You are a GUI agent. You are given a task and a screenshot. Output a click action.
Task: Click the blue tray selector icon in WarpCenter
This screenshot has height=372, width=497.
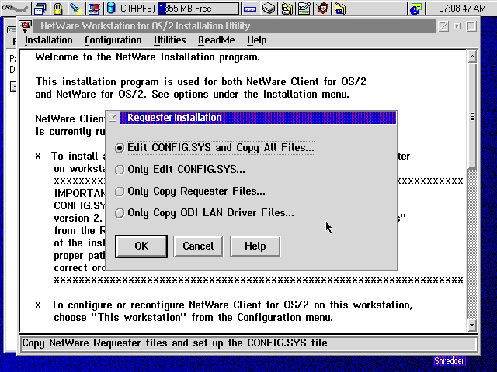250,9
